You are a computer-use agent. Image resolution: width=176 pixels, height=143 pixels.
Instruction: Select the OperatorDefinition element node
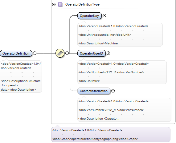pos(16,53)
